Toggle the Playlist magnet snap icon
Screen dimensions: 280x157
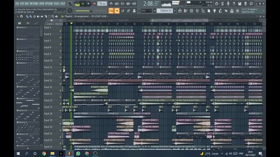pos(21,17)
